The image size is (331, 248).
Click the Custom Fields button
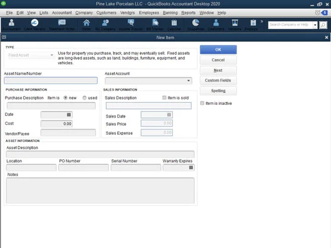tap(218, 80)
